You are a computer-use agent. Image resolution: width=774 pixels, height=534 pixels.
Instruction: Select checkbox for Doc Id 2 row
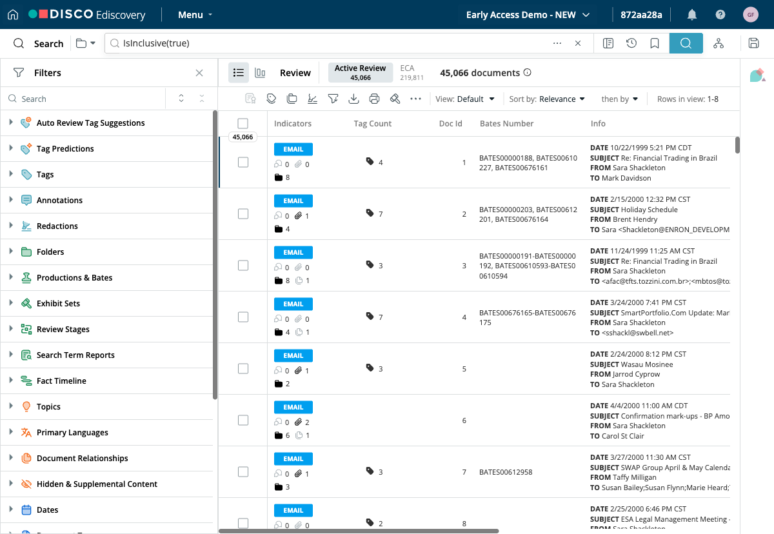pos(243,214)
